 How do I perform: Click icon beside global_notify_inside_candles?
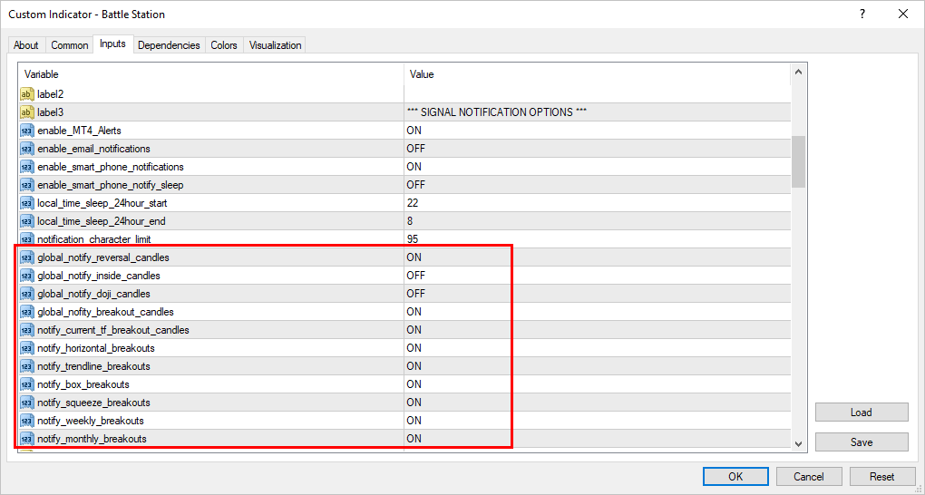(x=27, y=276)
